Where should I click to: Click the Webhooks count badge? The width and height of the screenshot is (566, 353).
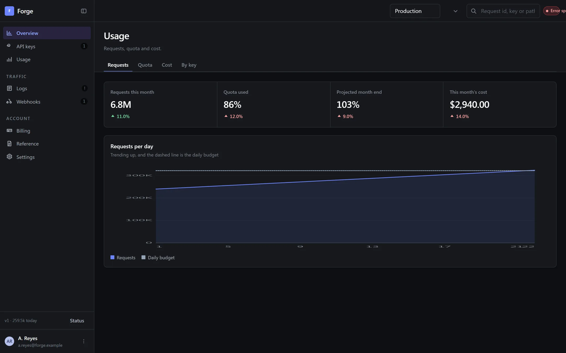(x=84, y=101)
